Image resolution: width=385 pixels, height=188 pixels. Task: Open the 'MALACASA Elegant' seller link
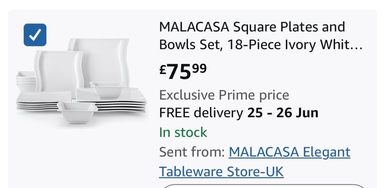tap(289, 152)
